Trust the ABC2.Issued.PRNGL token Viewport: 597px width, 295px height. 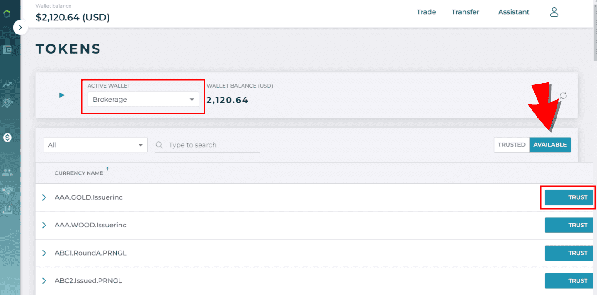pos(569,280)
